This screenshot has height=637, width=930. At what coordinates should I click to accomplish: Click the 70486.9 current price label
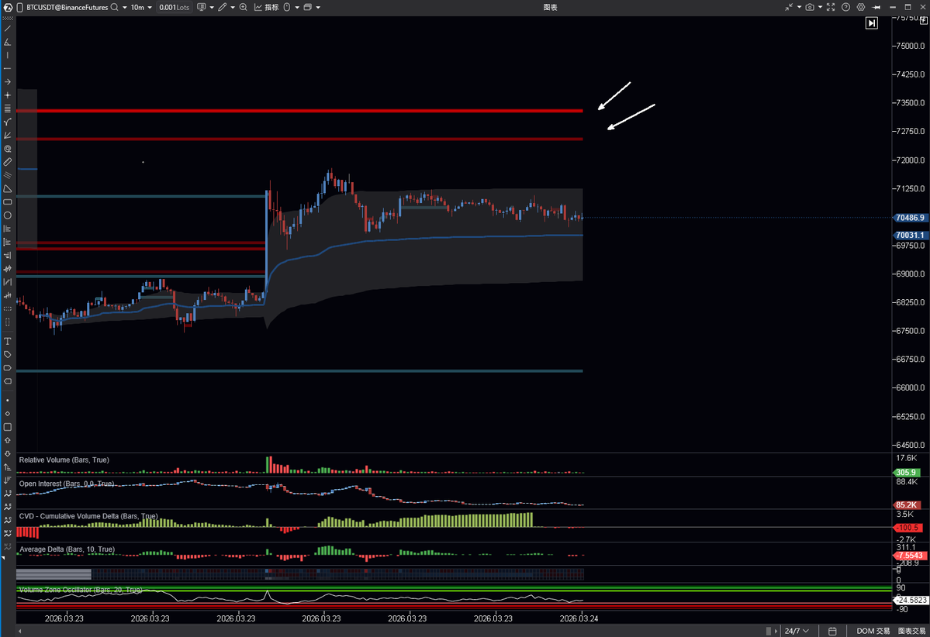(911, 218)
